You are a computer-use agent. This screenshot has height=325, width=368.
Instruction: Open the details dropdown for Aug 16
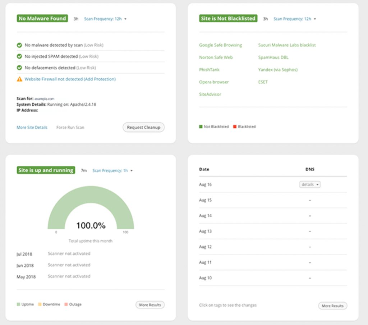[x=309, y=184]
